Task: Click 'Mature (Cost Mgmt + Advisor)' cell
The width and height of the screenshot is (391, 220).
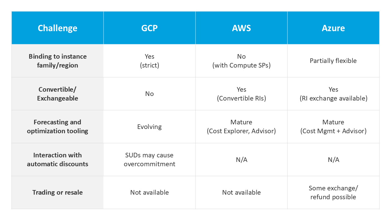Action: [x=333, y=127]
